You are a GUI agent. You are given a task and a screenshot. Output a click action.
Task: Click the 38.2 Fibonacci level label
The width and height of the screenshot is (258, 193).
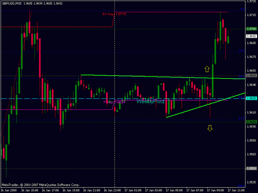click(241, 77)
